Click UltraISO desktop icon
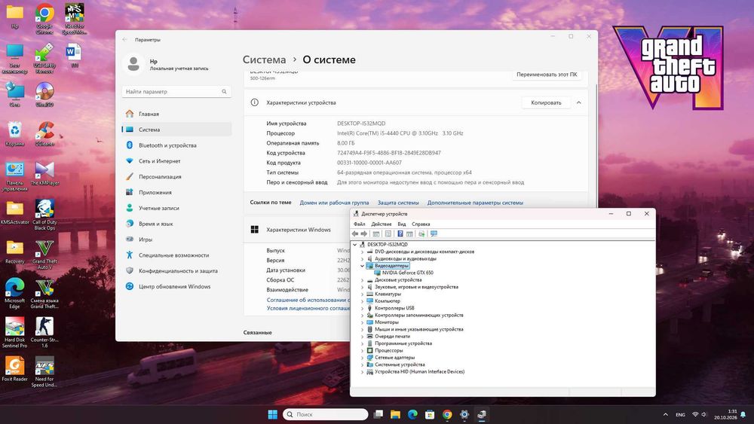 [44, 93]
